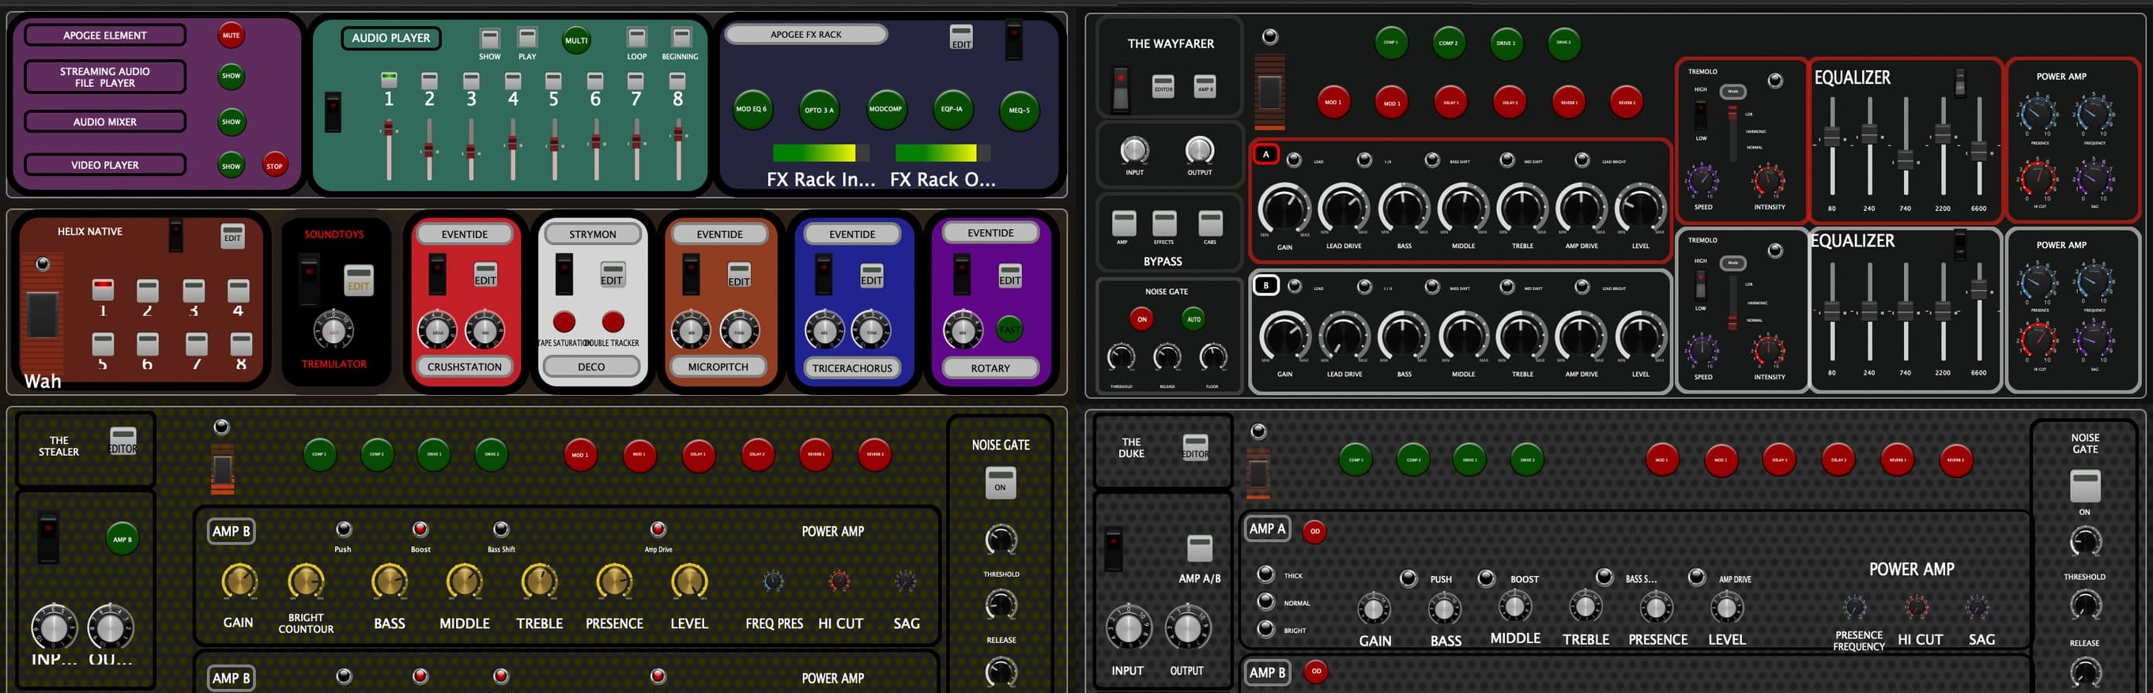Toggle the Boost LED in The Stealer's top AMP B
The width and height of the screenshot is (2153, 693).
tap(420, 529)
